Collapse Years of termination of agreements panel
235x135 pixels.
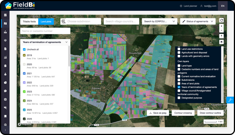point(66,42)
